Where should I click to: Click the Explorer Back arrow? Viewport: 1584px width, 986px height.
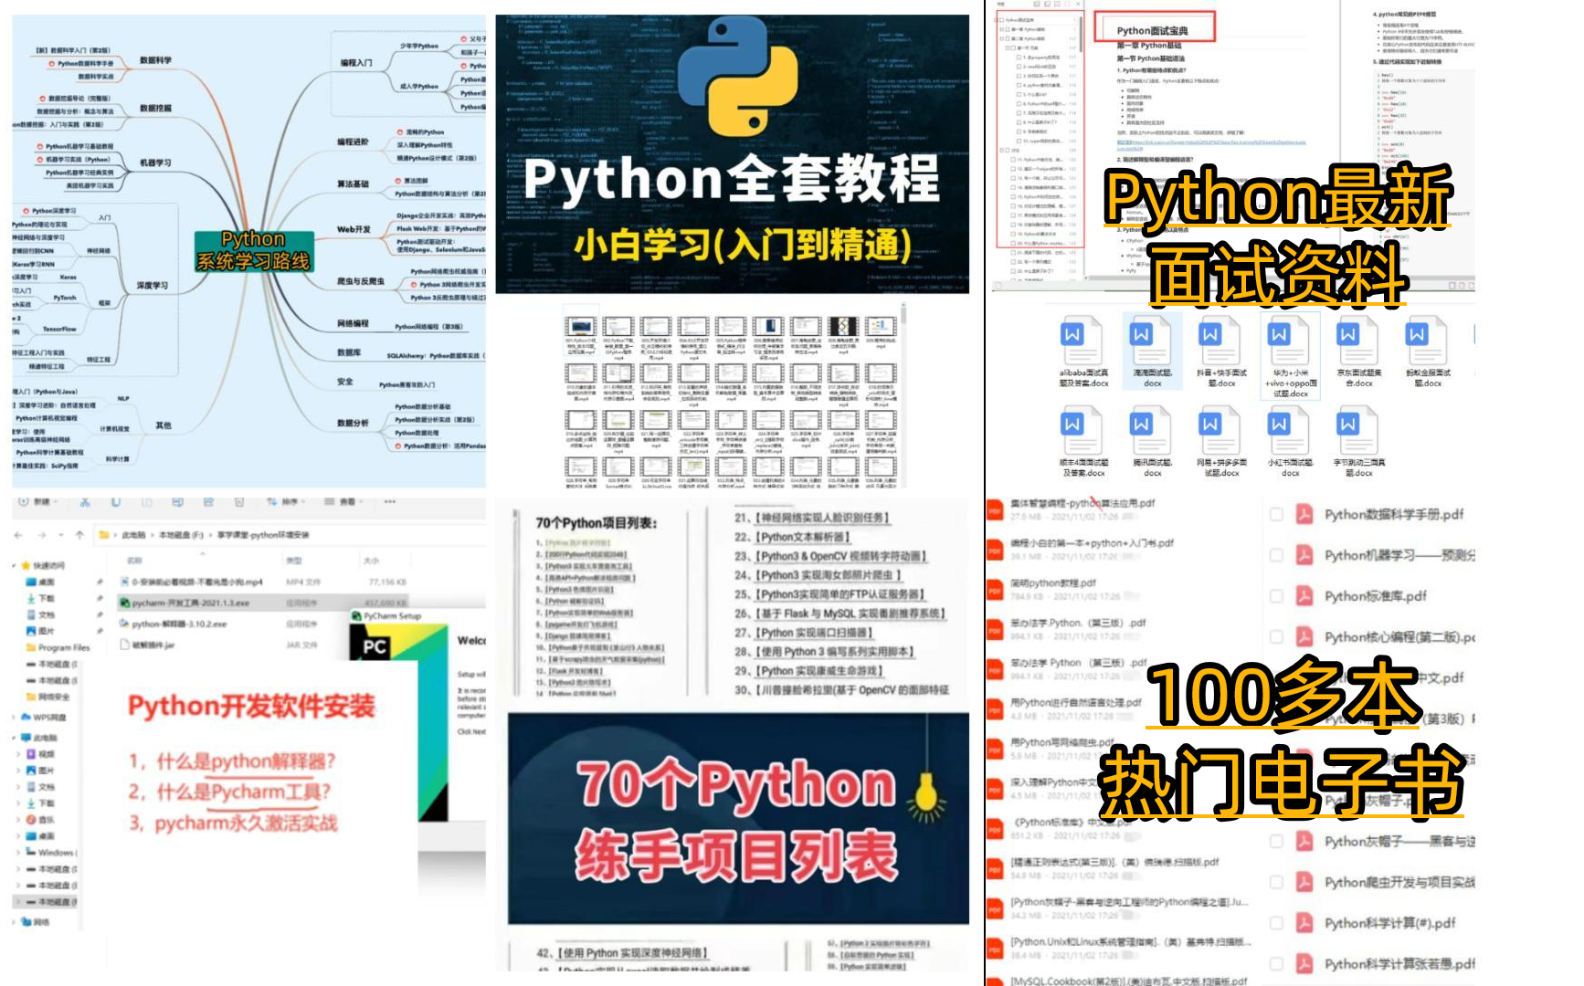pyautogui.click(x=19, y=535)
